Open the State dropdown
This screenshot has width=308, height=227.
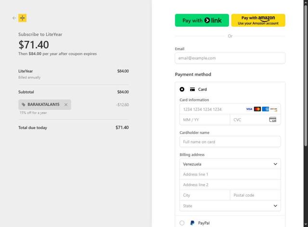230,206
